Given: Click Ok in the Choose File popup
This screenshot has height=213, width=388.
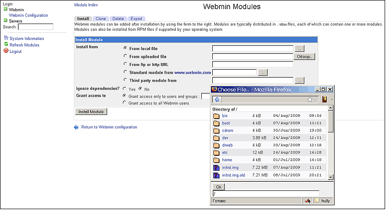Looking at the screenshot, I should [x=219, y=188].
